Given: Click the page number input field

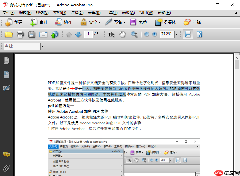Looking at the screenshot, I should [x=89, y=34].
